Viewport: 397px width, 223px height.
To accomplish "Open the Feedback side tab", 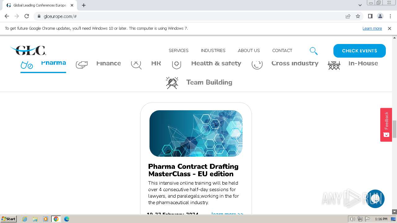I will click(x=386, y=125).
